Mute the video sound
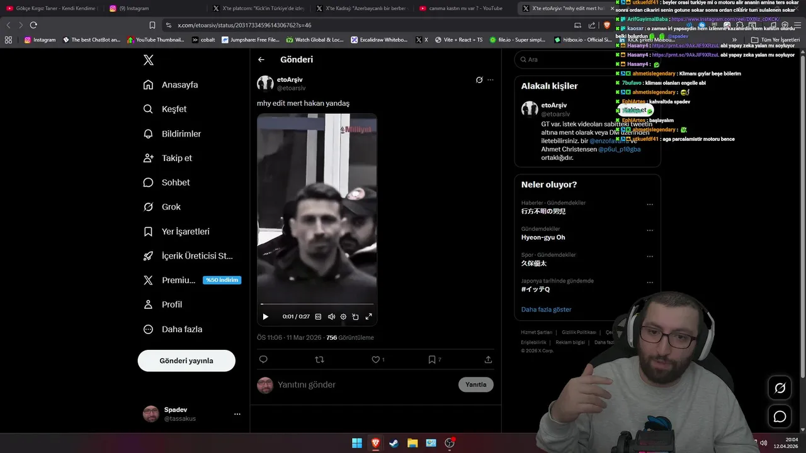 tap(331, 316)
